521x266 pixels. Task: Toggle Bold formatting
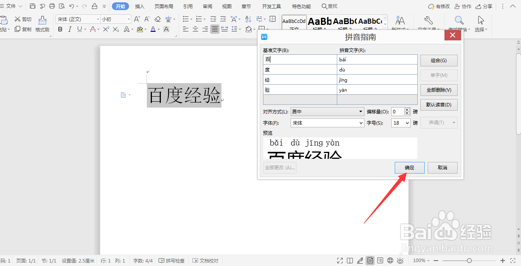pyautogui.click(x=60, y=29)
